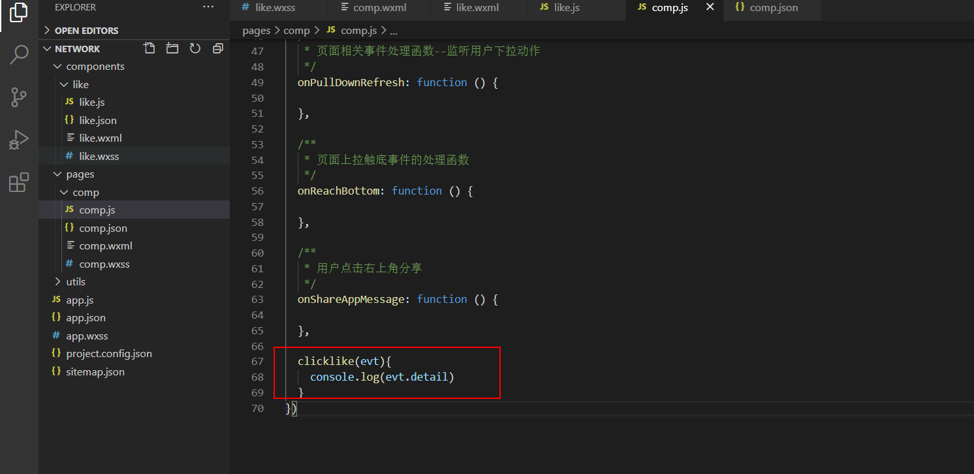Click the 页面上拉触底事件的处理函数 comment
This screenshot has width=974, height=474.
click(x=393, y=159)
